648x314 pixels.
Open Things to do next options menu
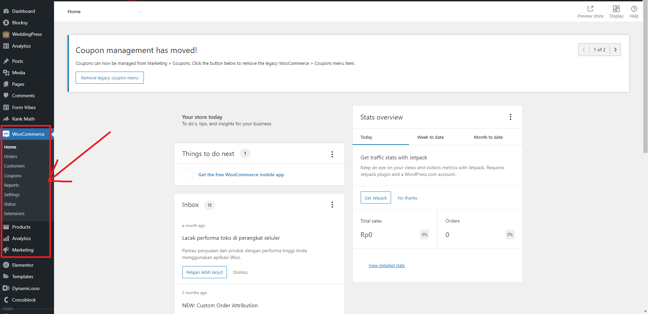click(x=332, y=154)
